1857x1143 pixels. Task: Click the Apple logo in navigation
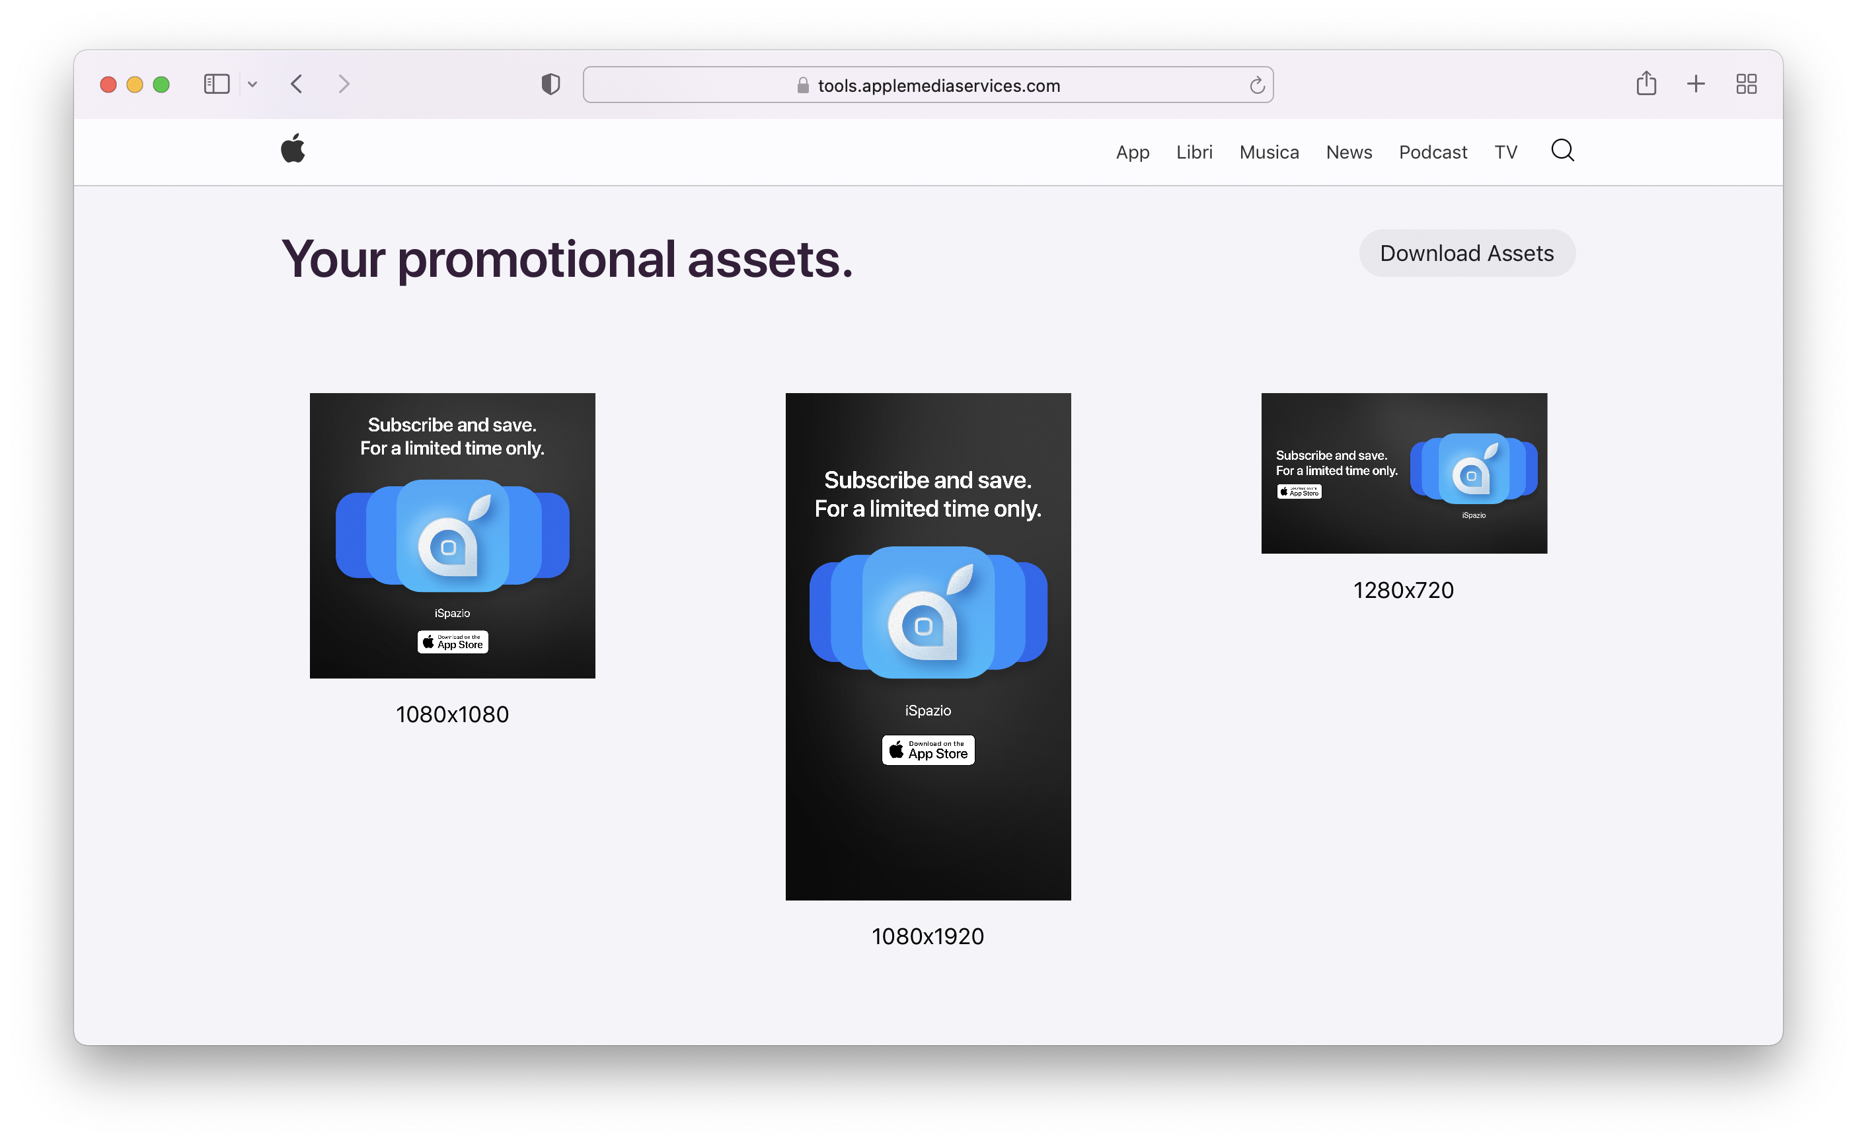point(293,148)
